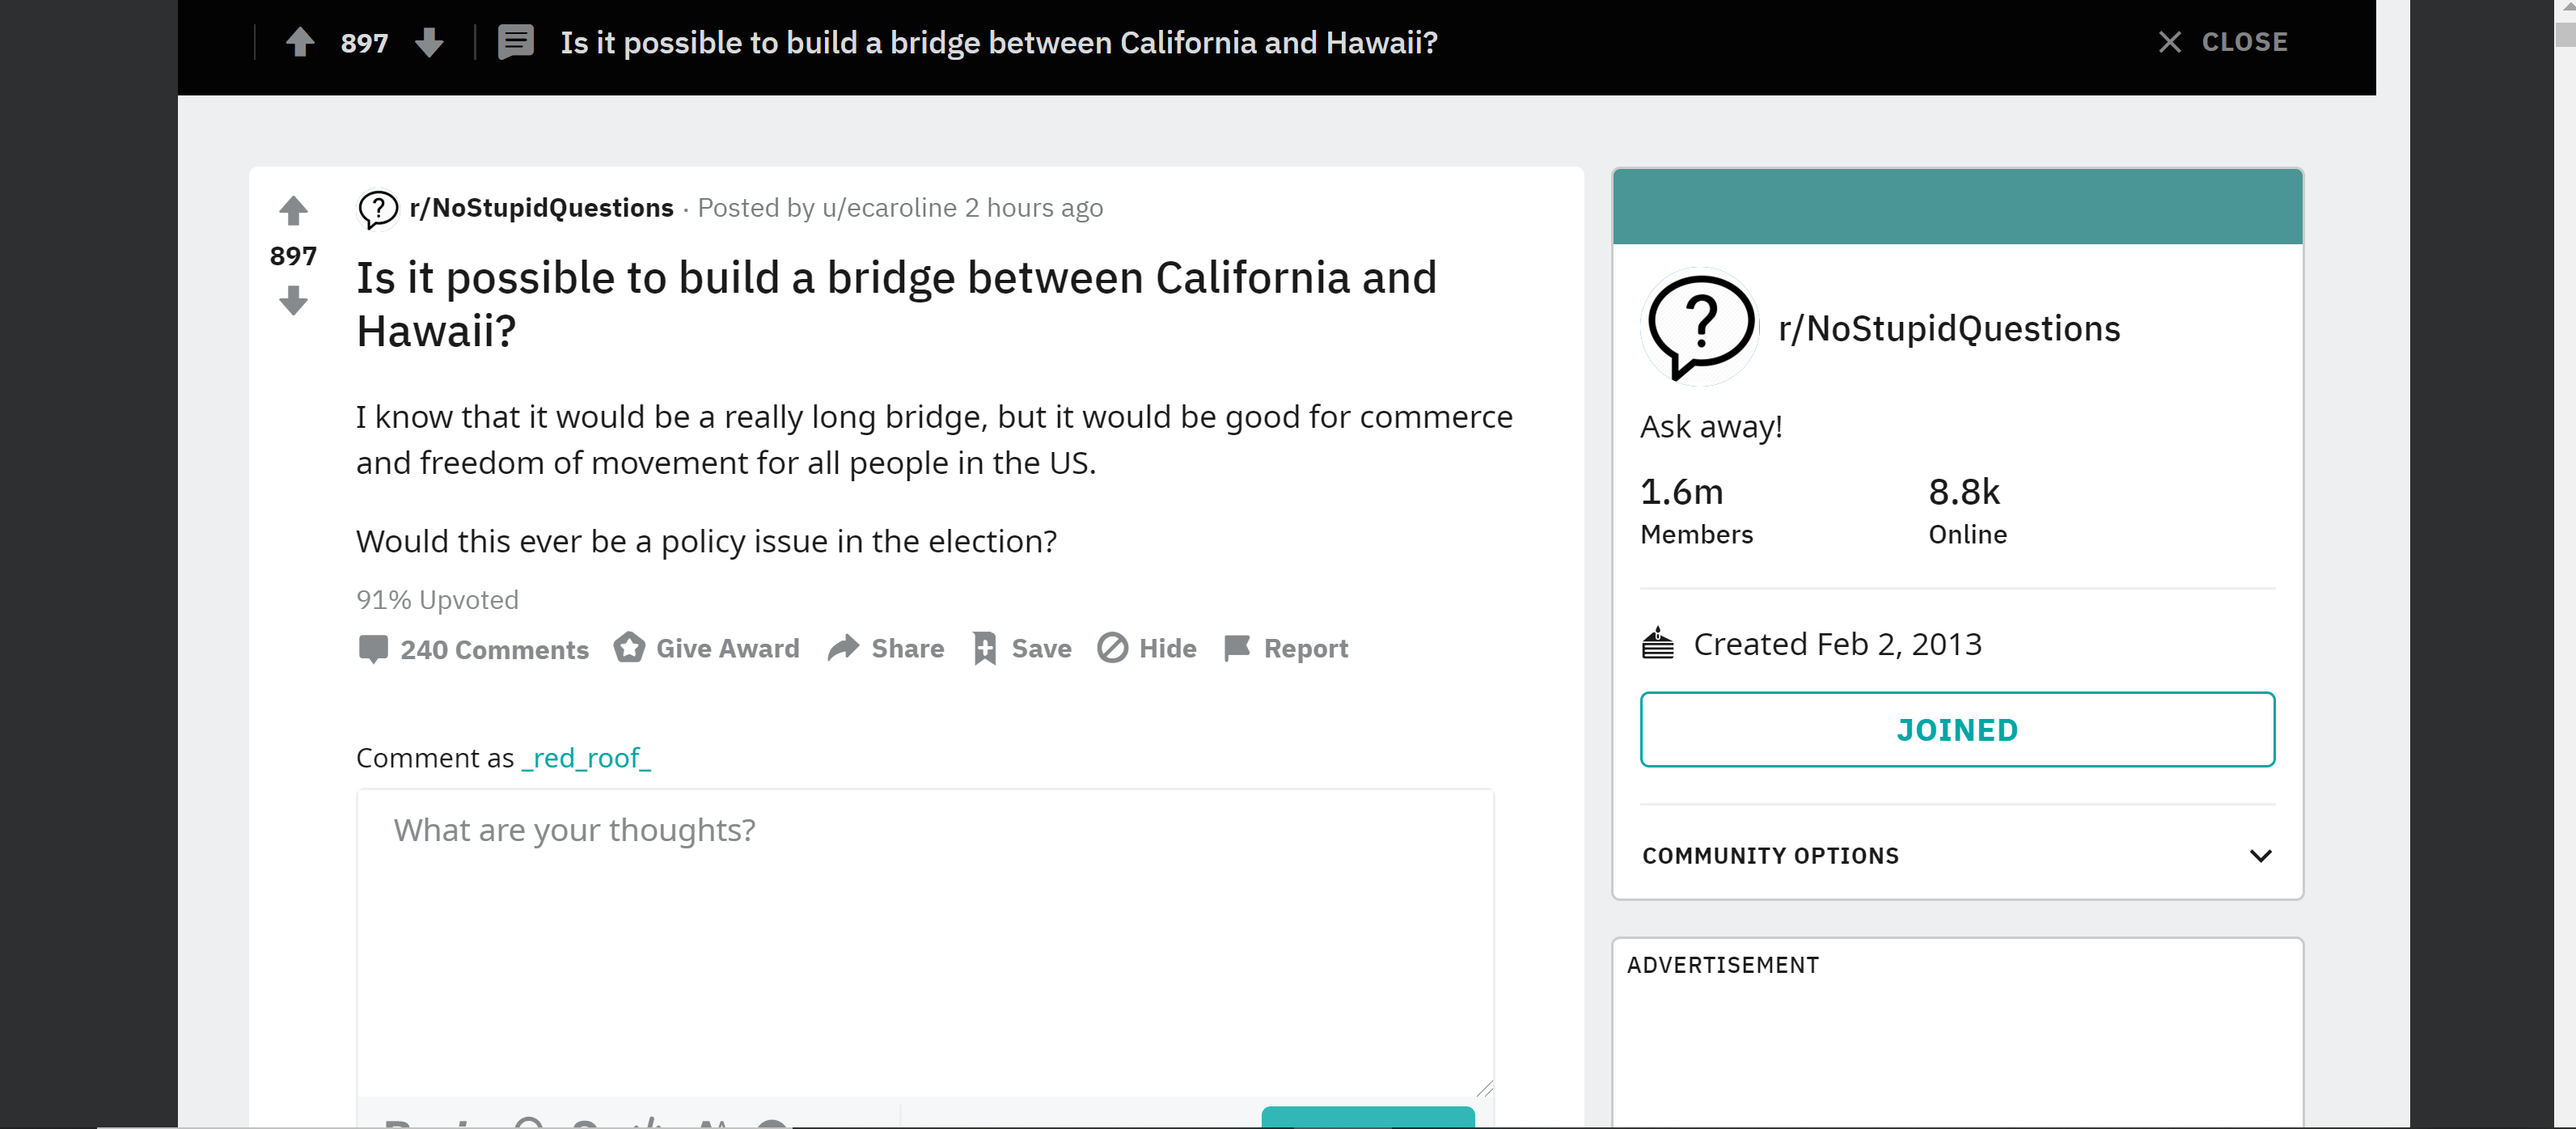The width and height of the screenshot is (2576, 1129).
Task: Type in the 'What are your thoughts?' box
Action: click(925, 940)
